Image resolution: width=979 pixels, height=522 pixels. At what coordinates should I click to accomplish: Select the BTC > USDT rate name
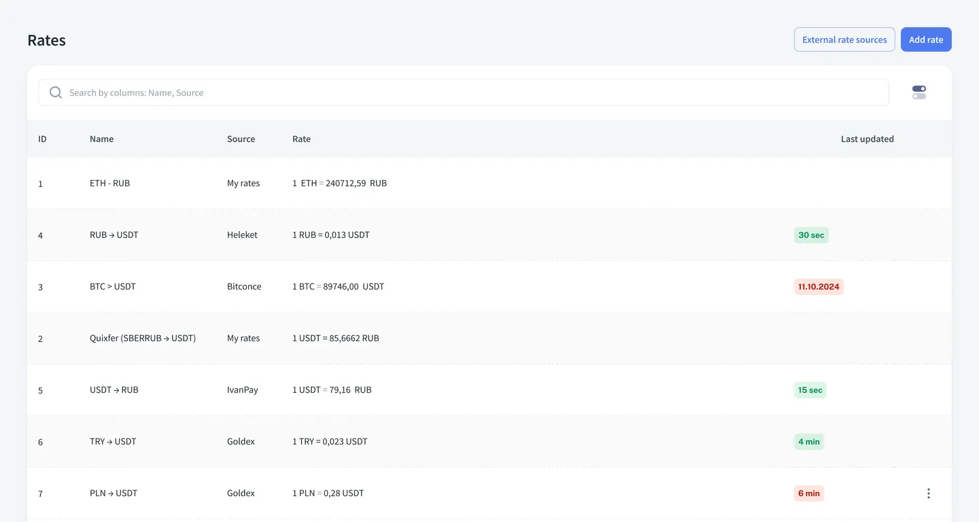pyautogui.click(x=113, y=287)
